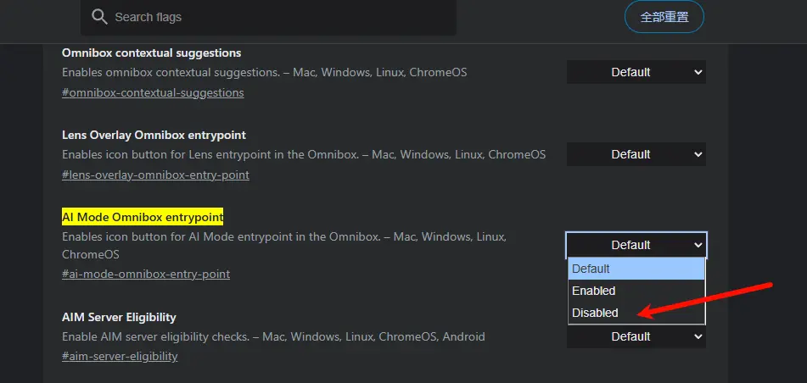This screenshot has width=807, height=383.
Task: Click the AIM server eligibility checks description
Action: tap(273, 336)
